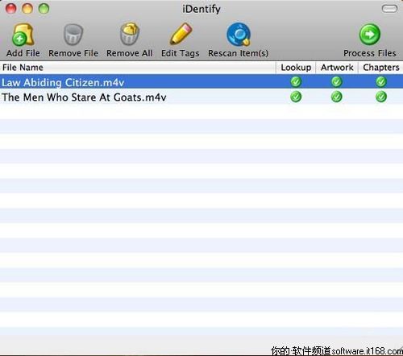Click the Add File icon

click(x=23, y=35)
